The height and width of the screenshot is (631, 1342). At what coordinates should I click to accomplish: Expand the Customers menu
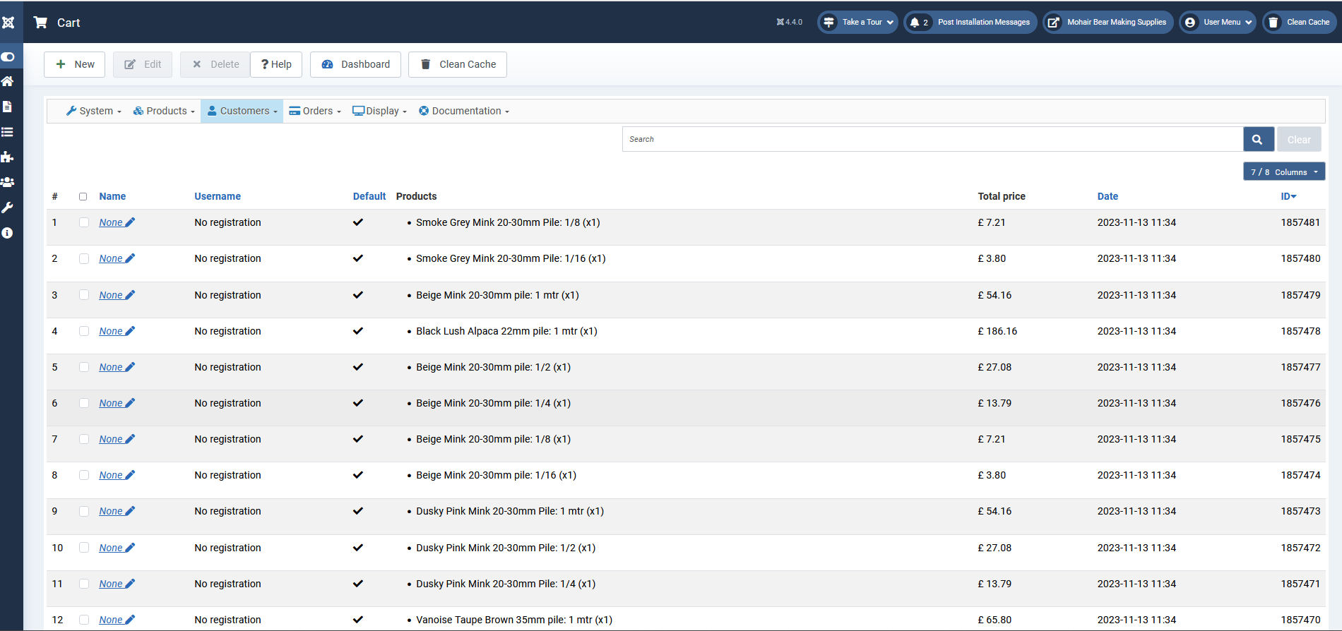[242, 111]
